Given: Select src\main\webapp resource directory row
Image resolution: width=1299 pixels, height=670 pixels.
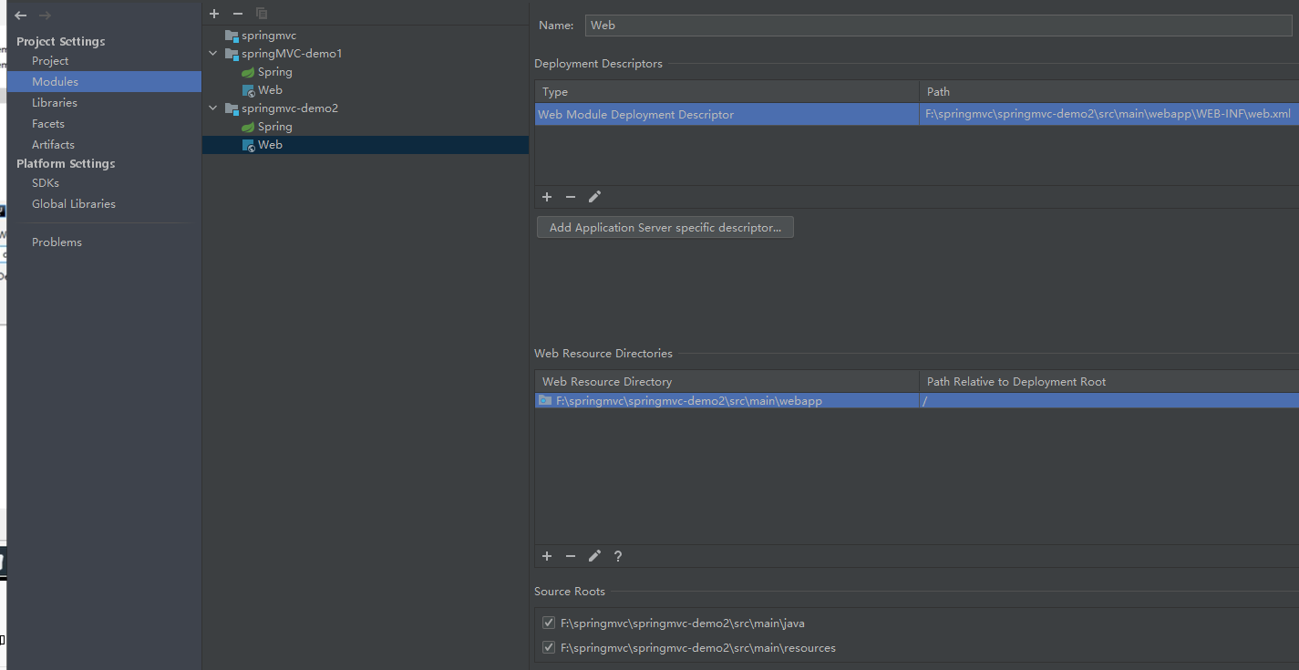Looking at the screenshot, I should coord(916,400).
